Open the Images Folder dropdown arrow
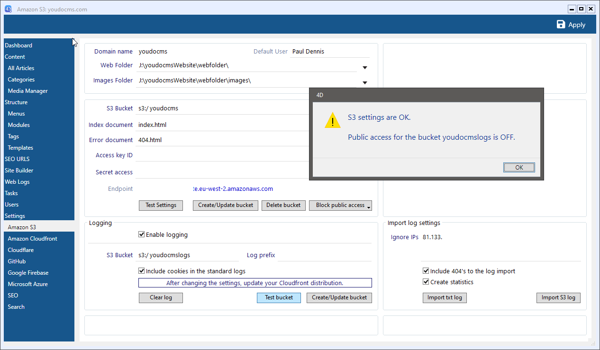Viewport: 600px width, 350px height. tap(365, 83)
